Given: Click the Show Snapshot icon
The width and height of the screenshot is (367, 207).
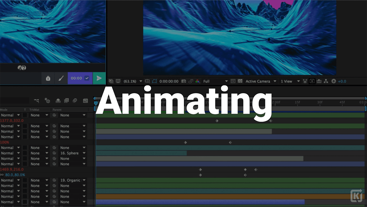Looking at the screenshot, I should click(190, 81).
